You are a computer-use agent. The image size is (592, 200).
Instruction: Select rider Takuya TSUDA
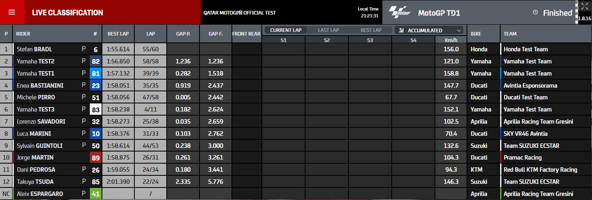tap(35, 182)
